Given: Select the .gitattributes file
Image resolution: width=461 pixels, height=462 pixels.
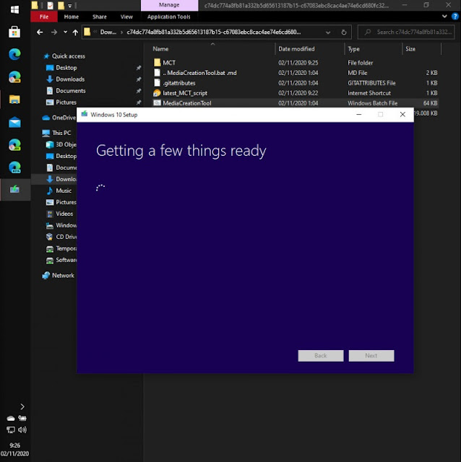Looking at the screenshot, I should tap(178, 83).
